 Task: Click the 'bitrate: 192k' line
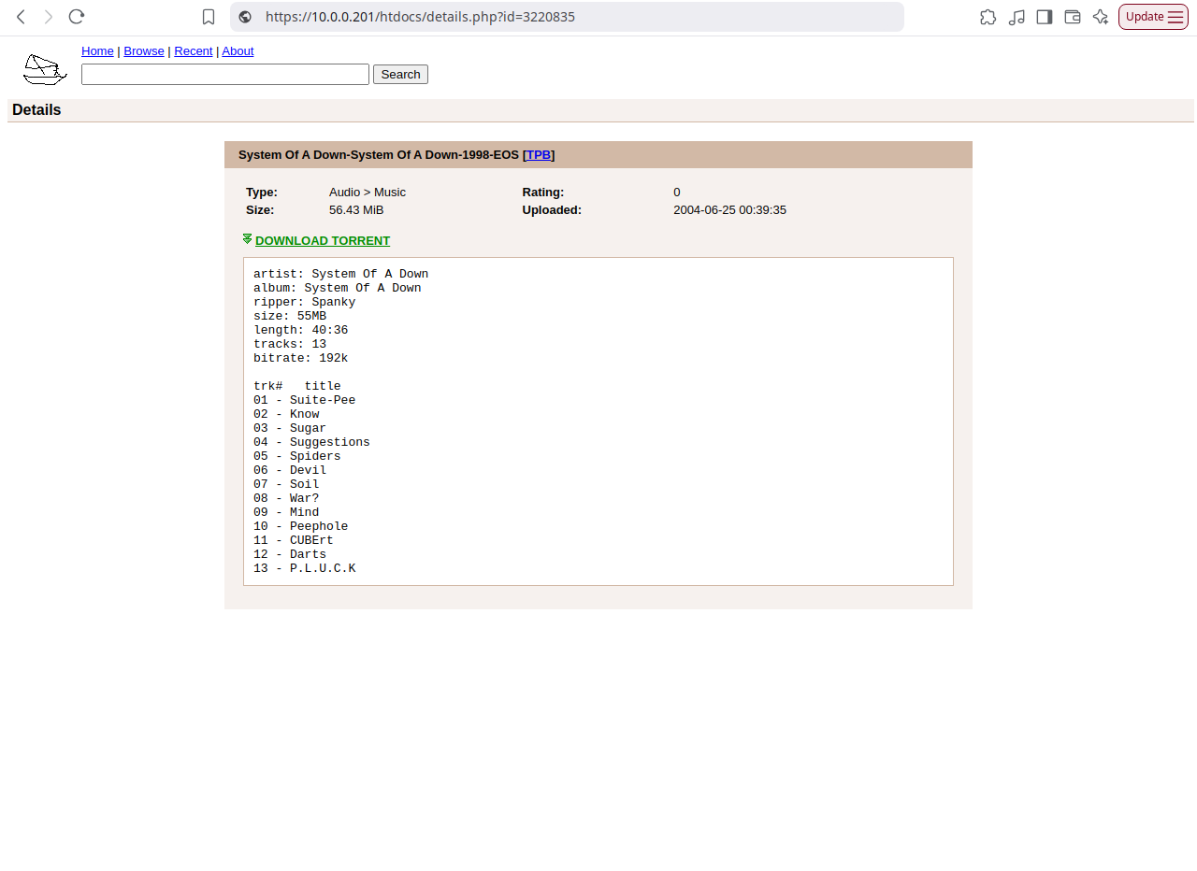point(301,358)
